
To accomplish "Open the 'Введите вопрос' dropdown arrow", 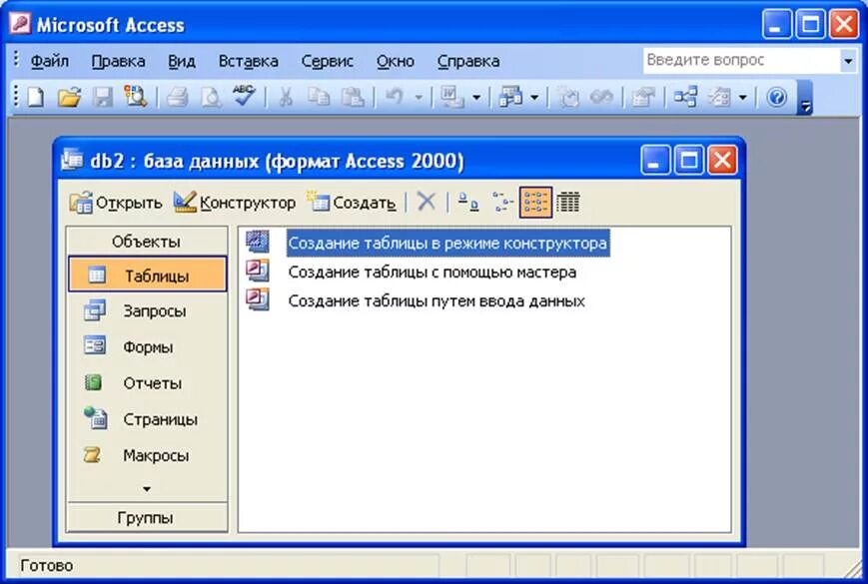I will tap(847, 61).
